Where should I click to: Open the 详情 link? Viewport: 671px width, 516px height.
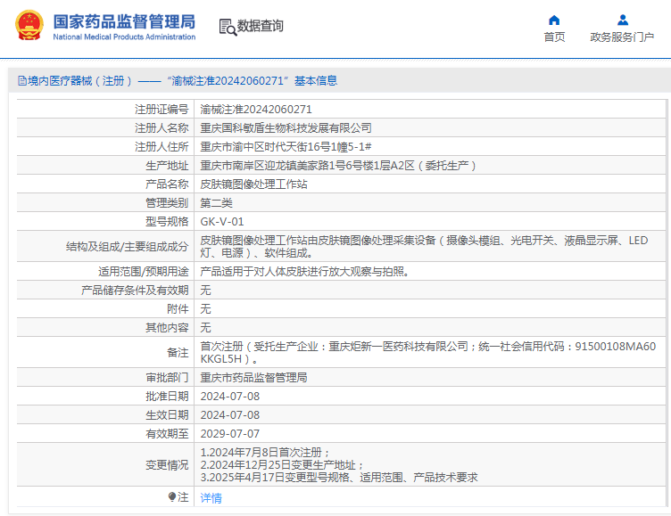coord(211,497)
